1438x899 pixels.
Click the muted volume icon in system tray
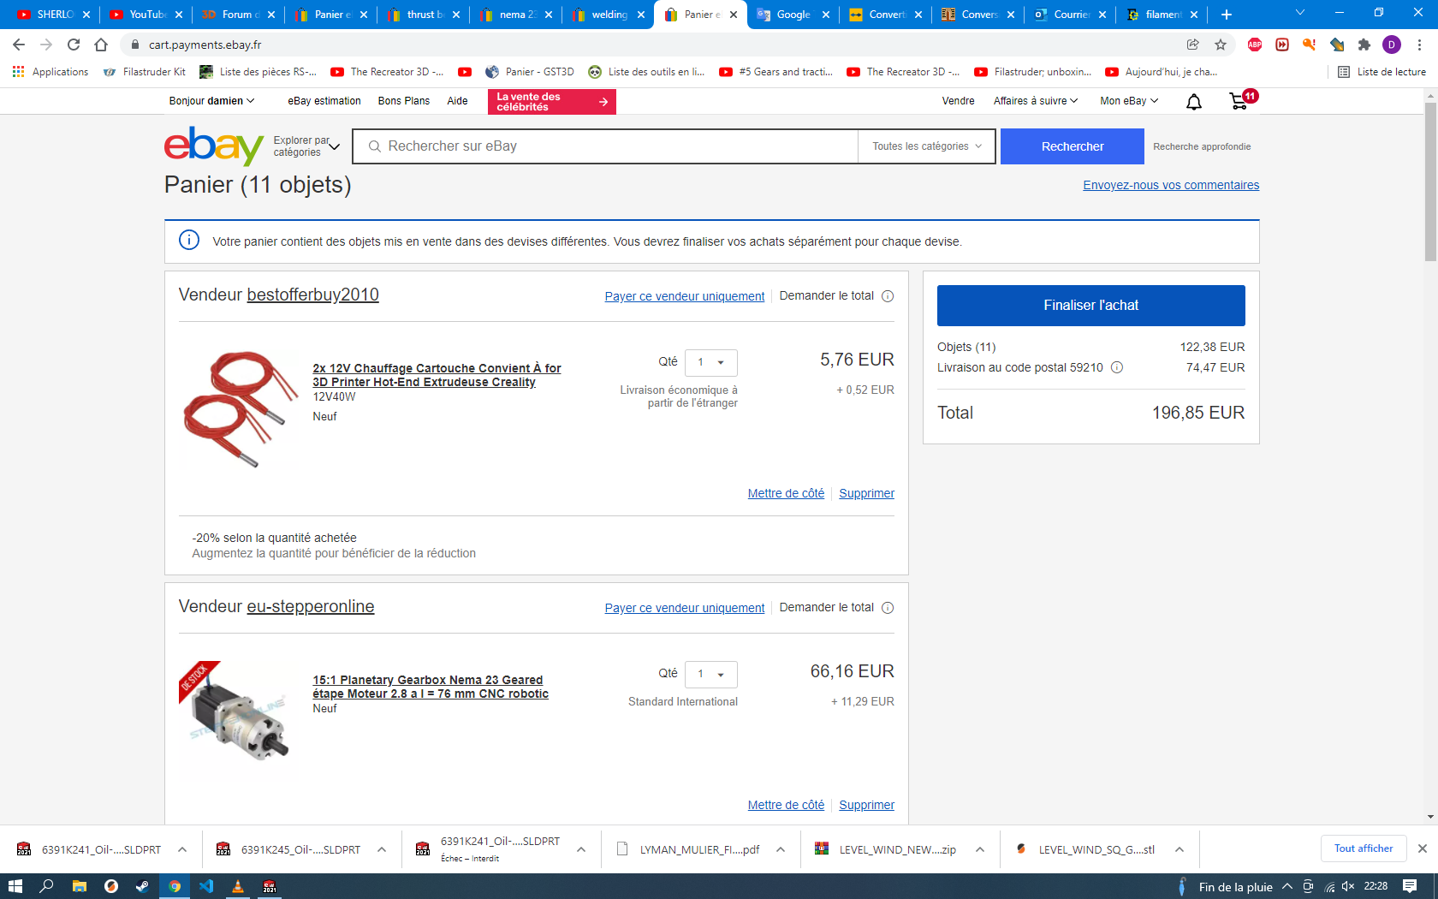(x=1348, y=886)
